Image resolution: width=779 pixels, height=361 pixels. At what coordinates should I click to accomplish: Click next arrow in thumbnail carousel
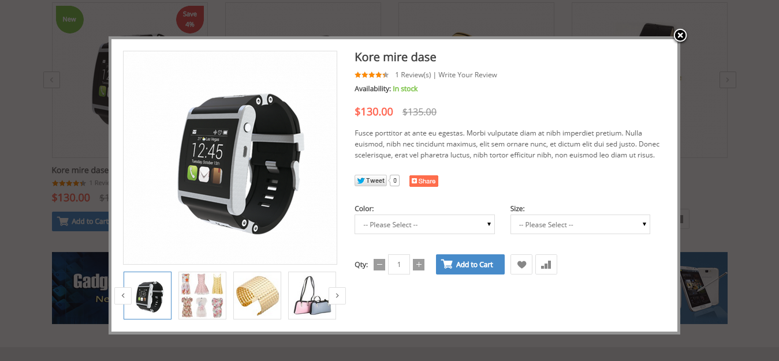pos(337,295)
